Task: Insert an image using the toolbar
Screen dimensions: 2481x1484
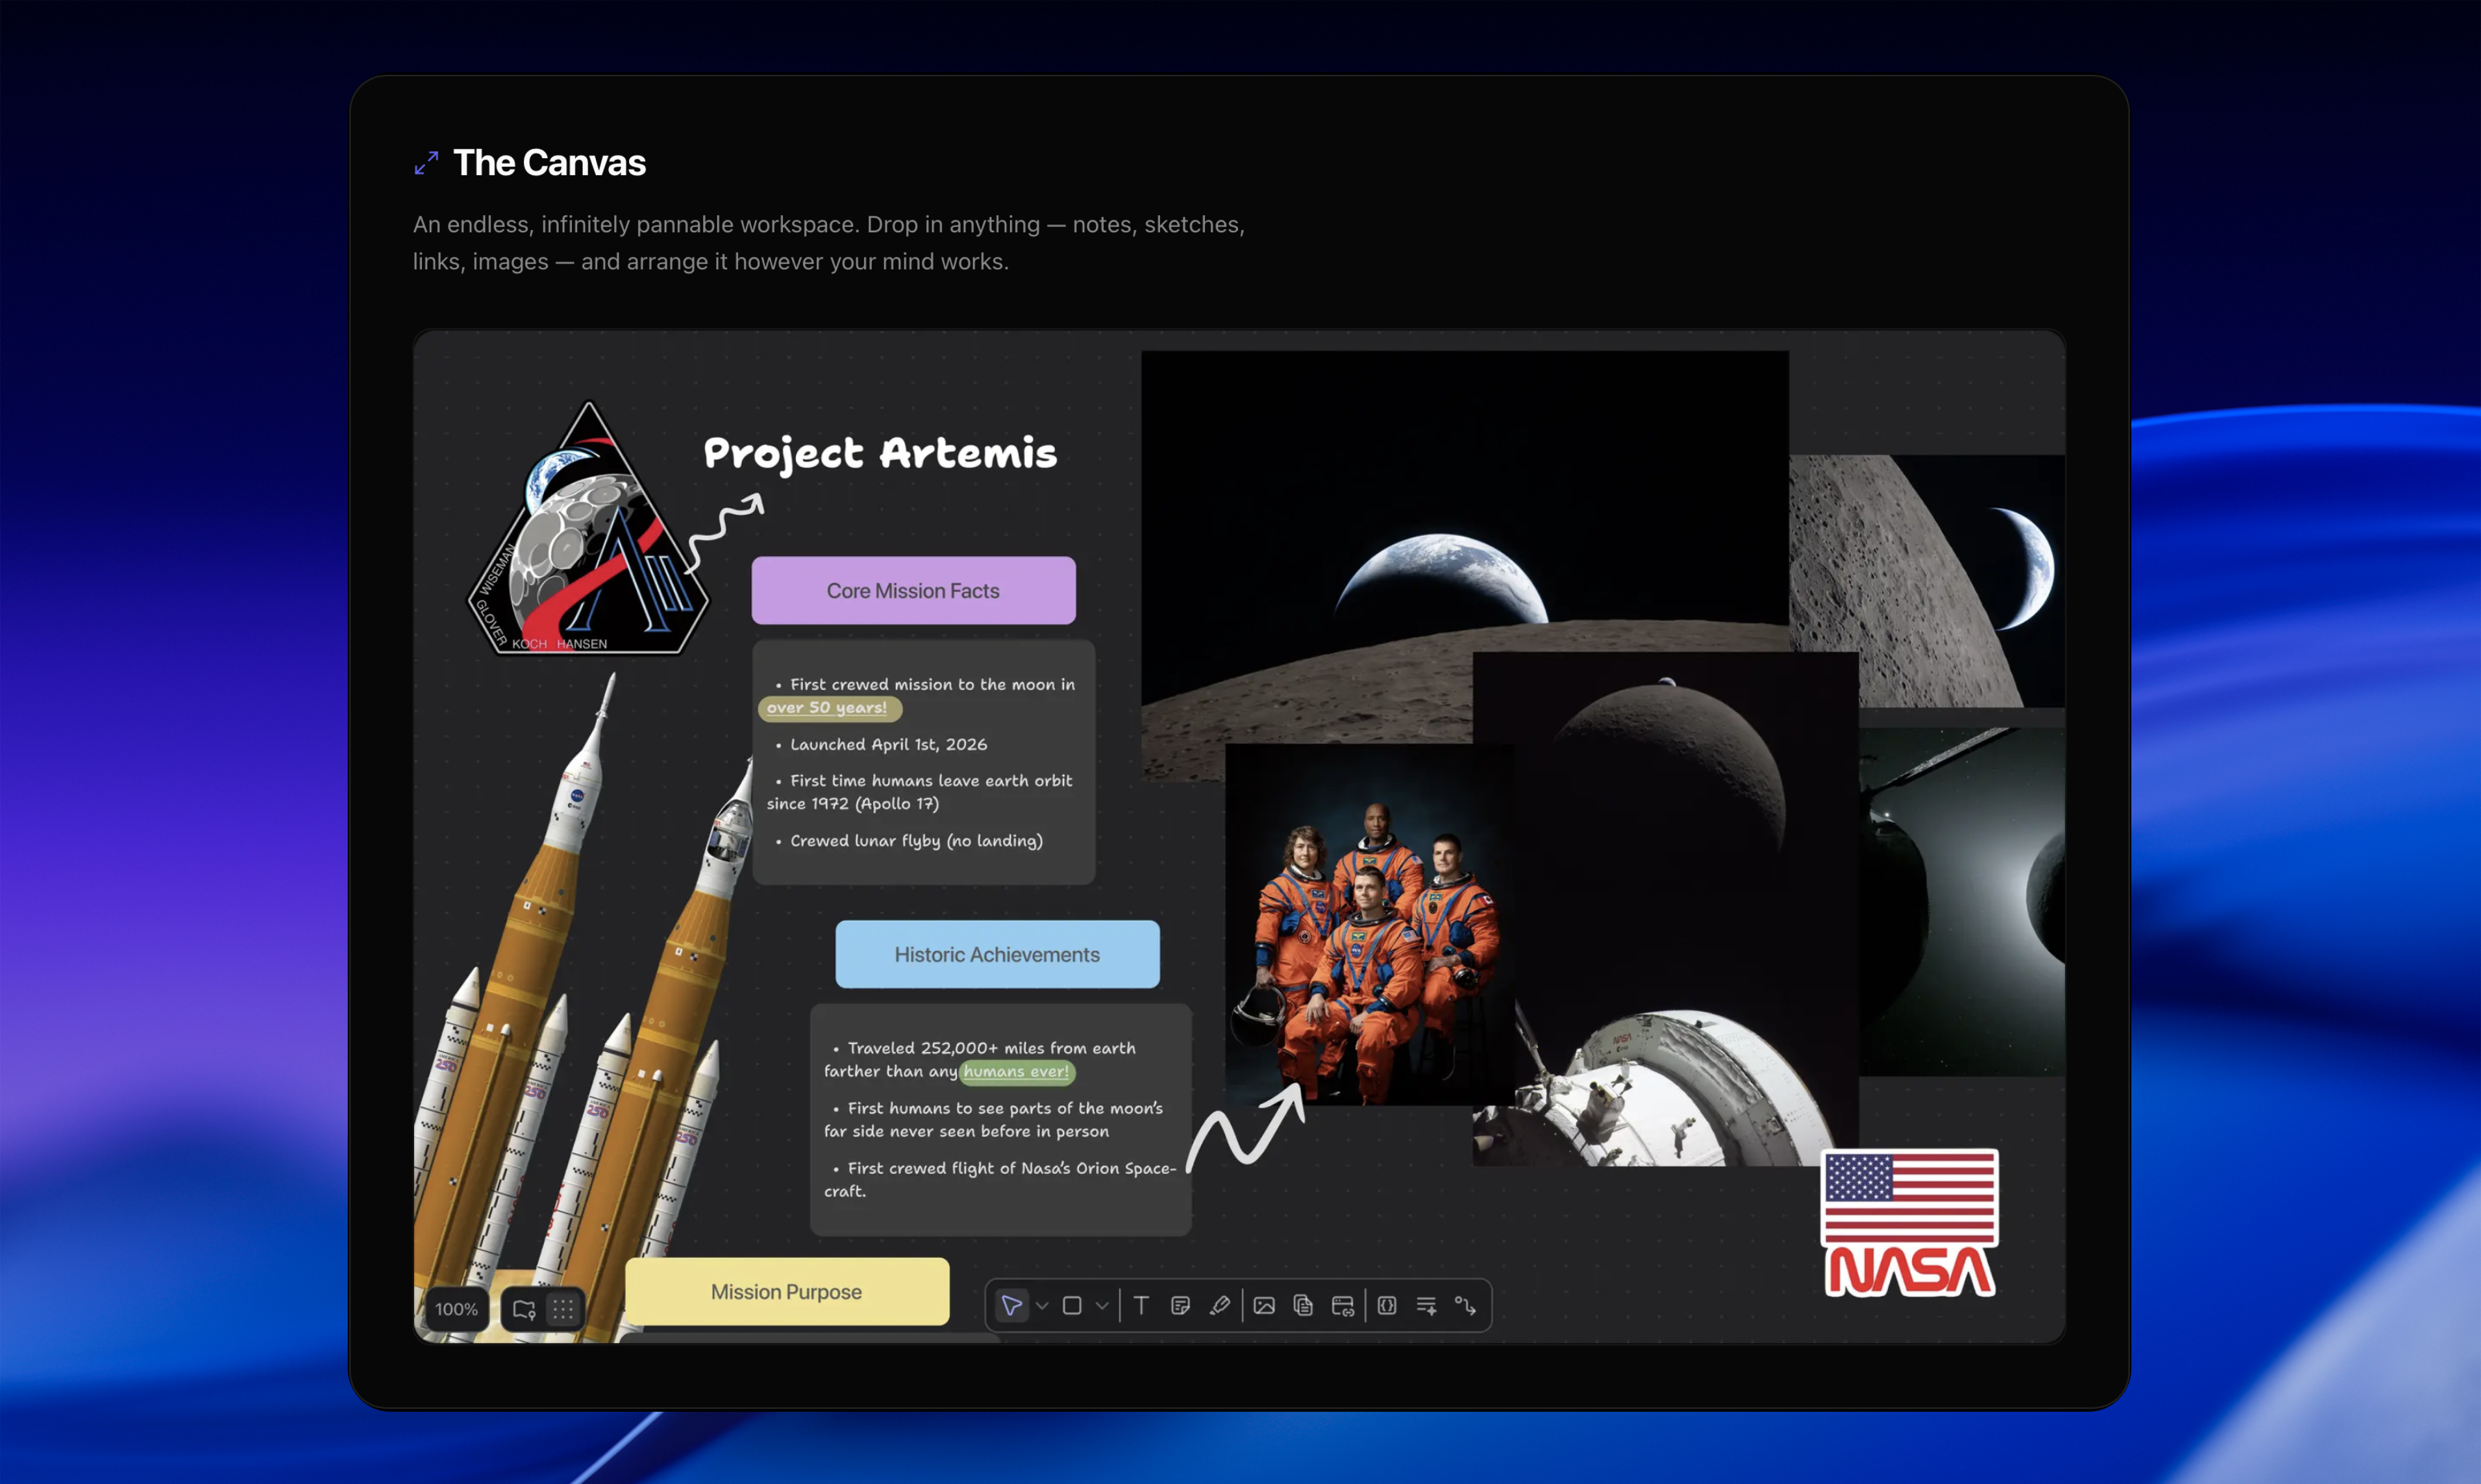Action: [x=1264, y=1306]
